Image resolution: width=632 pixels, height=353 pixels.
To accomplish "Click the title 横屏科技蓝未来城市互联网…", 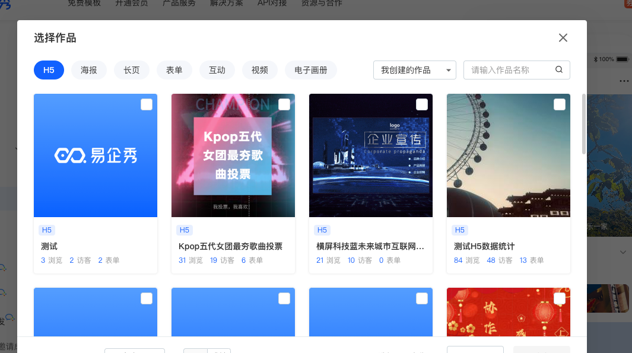I will [x=370, y=246].
